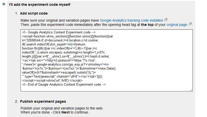Click the line with type="text/javascript" charset

62,77
